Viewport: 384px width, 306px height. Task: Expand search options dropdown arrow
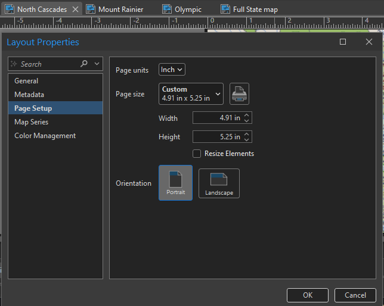click(97, 64)
